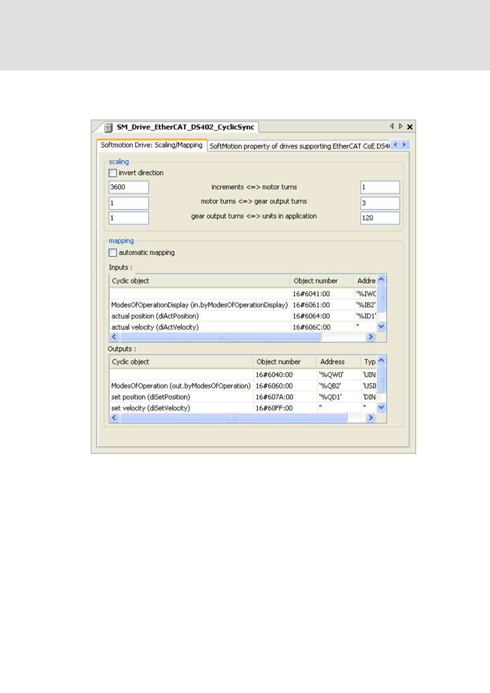This screenshot has height=693, width=490.
Task: Click the '%QD1' address cell
Action: pos(339,397)
